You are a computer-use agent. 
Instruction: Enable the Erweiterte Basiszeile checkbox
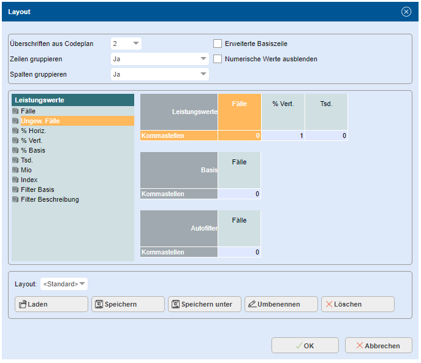pyautogui.click(x=217, y=44)
